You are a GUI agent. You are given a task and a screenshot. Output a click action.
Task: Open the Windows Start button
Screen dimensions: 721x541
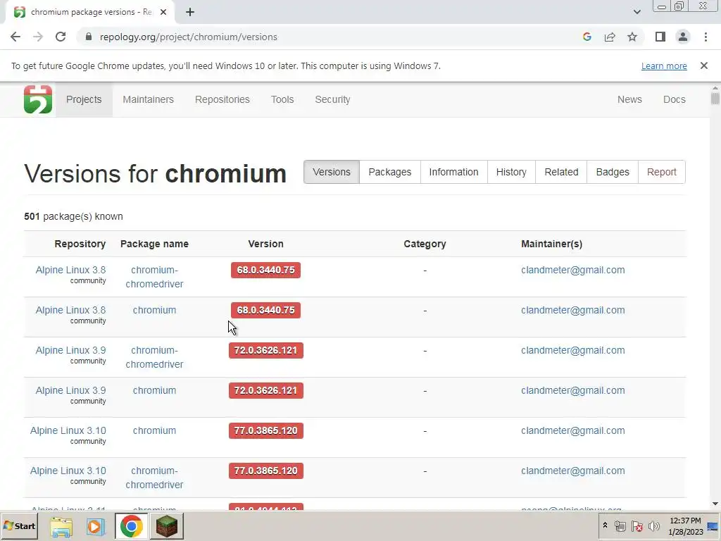(19, 526)
